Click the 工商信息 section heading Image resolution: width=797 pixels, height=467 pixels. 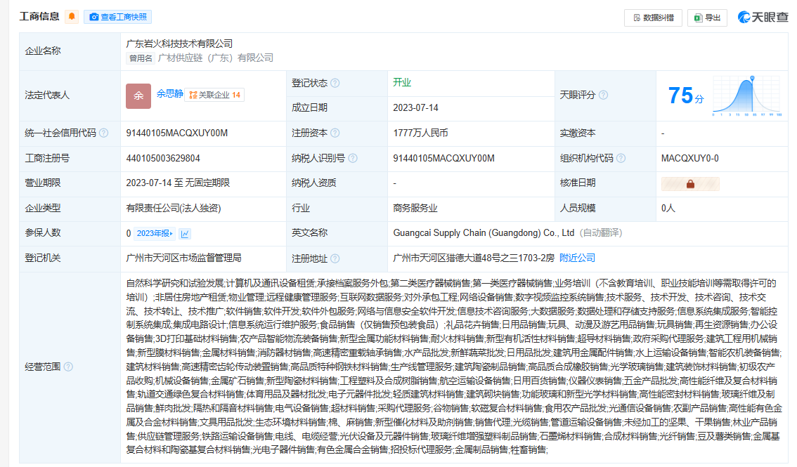[39, 17]
